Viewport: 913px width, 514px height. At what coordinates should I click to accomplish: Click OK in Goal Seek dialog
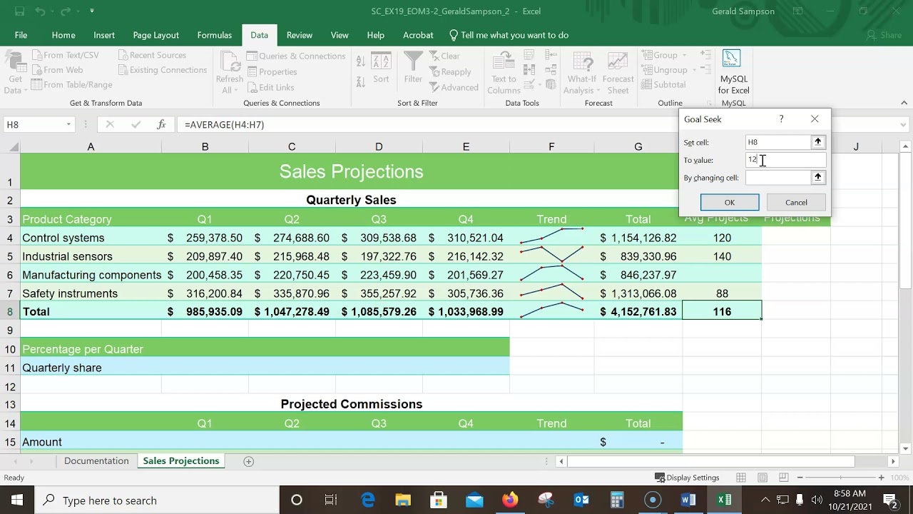pos(730,203)
